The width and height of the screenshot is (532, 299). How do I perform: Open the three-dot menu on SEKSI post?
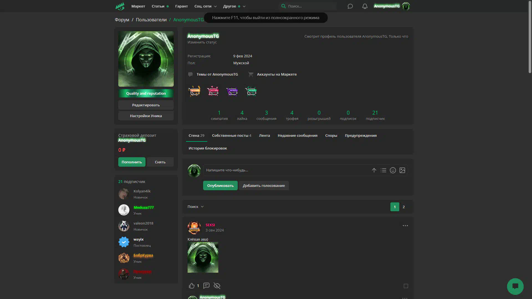(405, 226)
